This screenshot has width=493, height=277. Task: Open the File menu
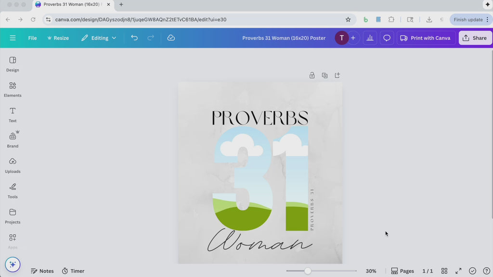pos(32,38)
